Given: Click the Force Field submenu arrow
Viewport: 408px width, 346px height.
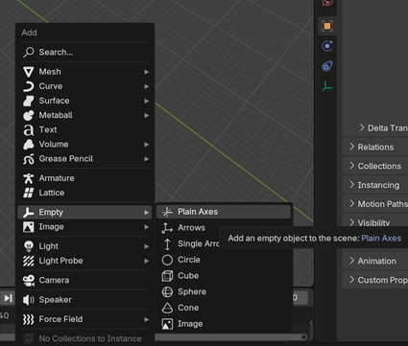Looking at the screenshot, I should click(x=146, y=319).
